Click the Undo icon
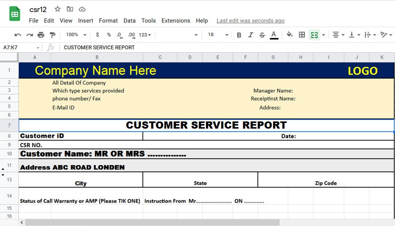The width and height of the screenshot is (395, 226). pos(17,35)
